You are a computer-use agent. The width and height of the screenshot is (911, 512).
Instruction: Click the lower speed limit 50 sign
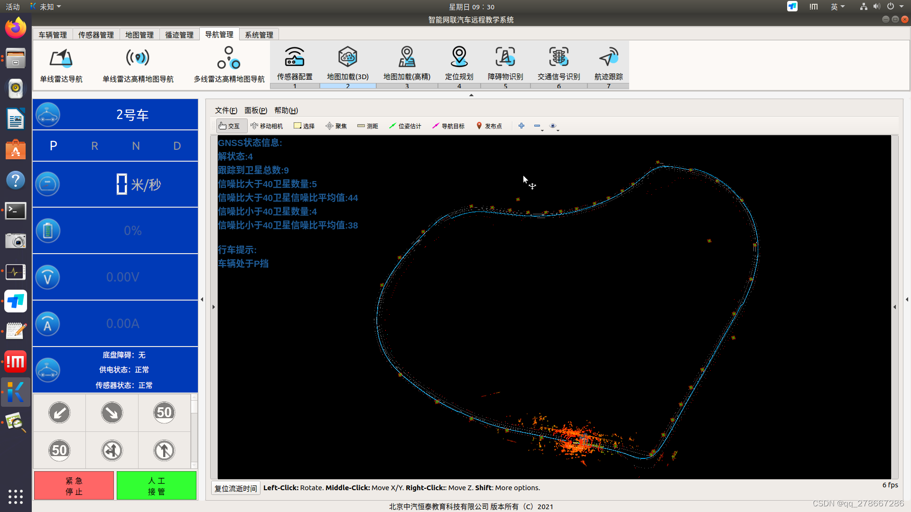(x=59, y=450)
